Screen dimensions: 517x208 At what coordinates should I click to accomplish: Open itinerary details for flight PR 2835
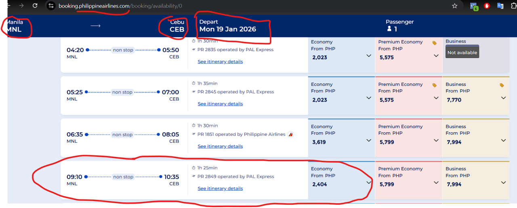click(x=220, y=62)
